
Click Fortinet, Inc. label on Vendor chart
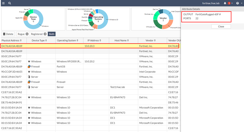[149, 14]
